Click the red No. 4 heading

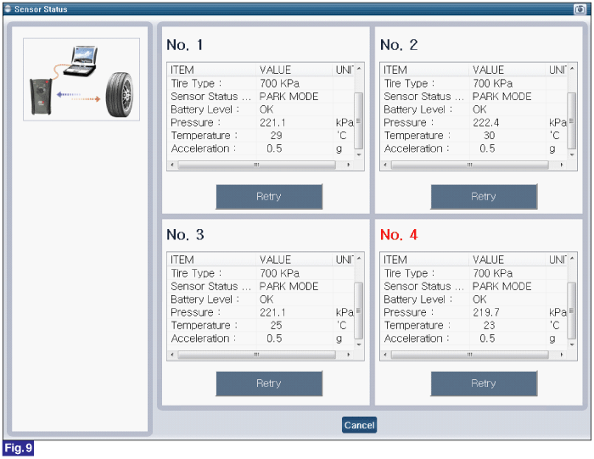coord(399,235)
